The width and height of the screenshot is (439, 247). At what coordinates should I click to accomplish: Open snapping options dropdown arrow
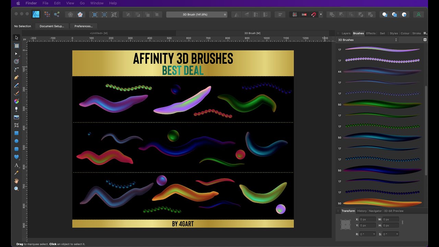(x=321, y=14)
